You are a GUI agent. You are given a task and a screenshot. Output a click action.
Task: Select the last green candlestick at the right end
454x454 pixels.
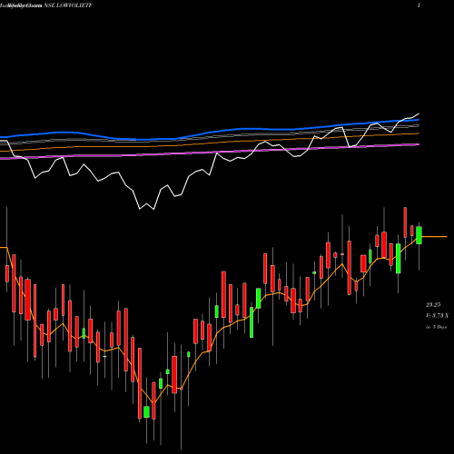click(419, 235)
